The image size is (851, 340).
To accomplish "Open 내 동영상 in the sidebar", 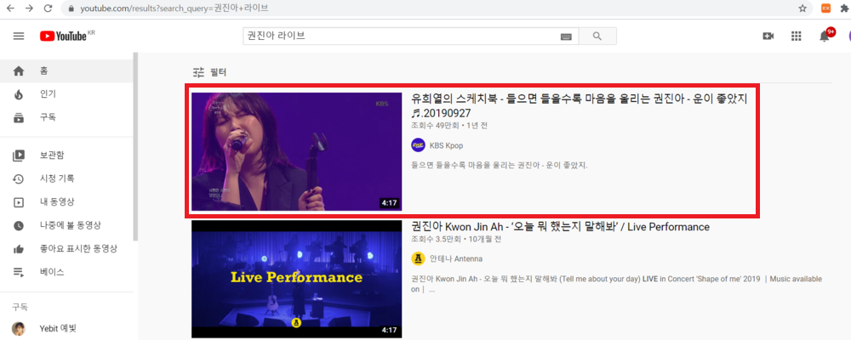I will tap(66, 202).
